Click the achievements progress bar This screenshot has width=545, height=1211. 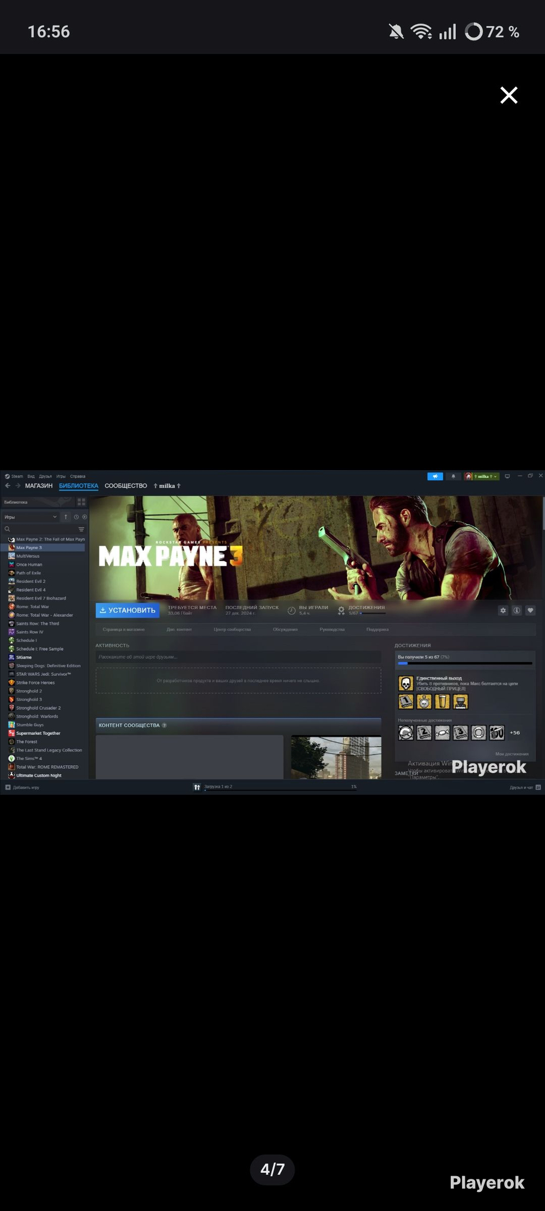tap(465, 664)
